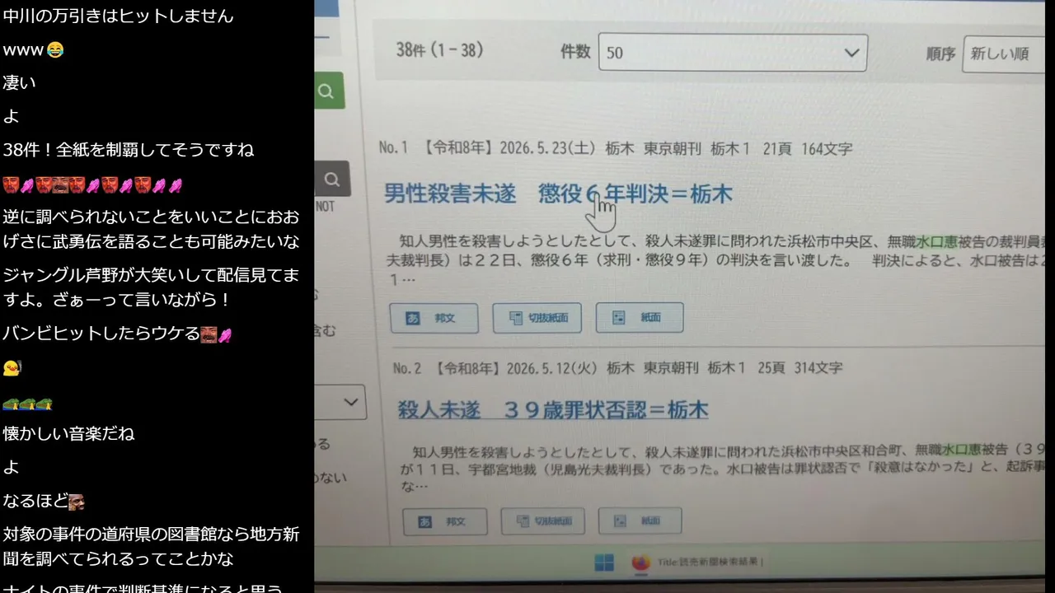
Task: Click chat message starting 逆に調べられないこと
Action: point(151,229)
